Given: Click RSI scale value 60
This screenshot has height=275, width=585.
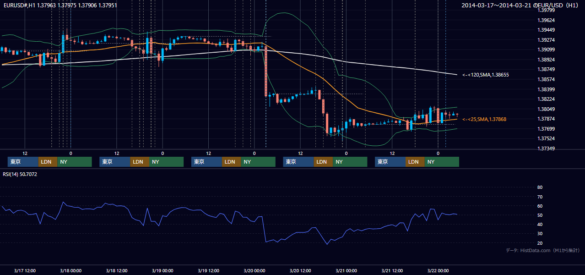Looking at the screenshot, I should pyautogui.click(x=540, y=206).
